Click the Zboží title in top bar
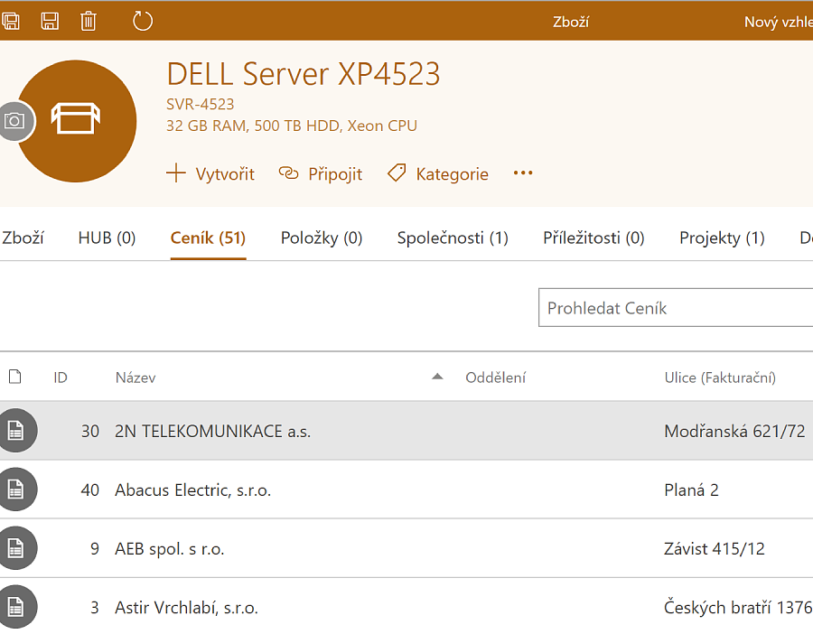The height and width of the screenshot is (634, 813). pos(570,22)
